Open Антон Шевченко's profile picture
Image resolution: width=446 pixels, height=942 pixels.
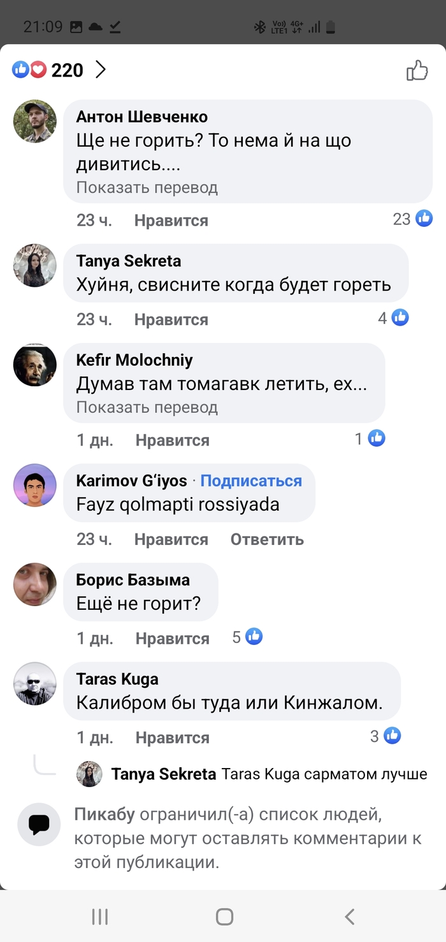[35, 121]
